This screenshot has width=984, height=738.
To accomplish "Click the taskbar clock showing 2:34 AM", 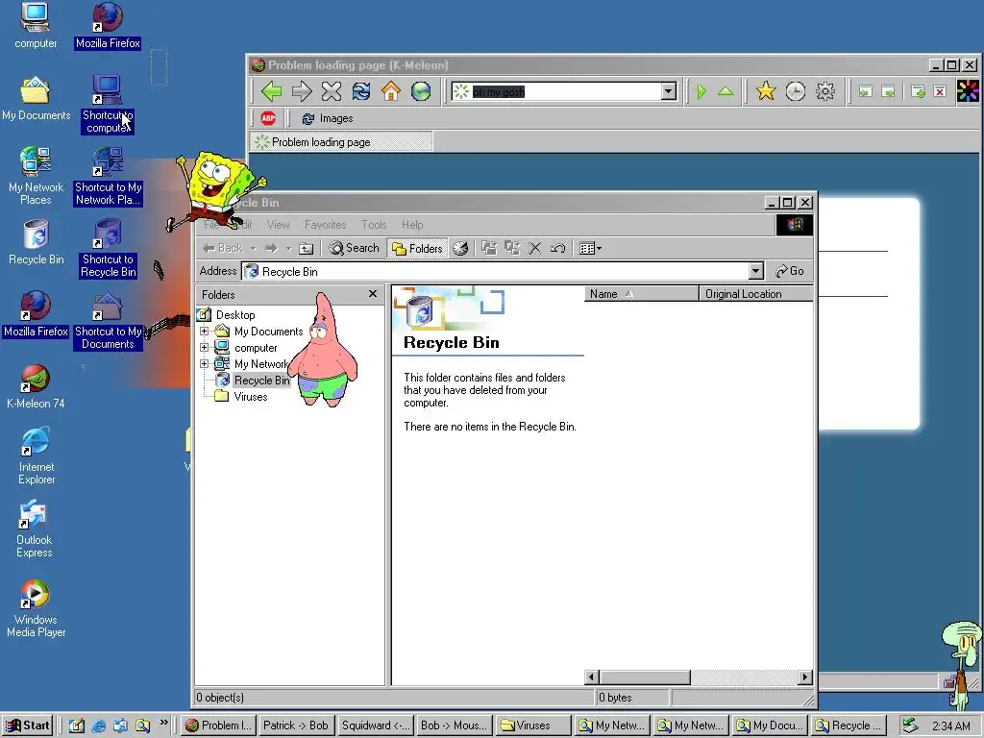I will click(x=950, y=726).
